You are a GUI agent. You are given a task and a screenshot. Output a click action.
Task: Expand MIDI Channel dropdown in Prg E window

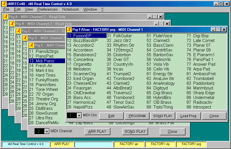[x=47, y=131]
